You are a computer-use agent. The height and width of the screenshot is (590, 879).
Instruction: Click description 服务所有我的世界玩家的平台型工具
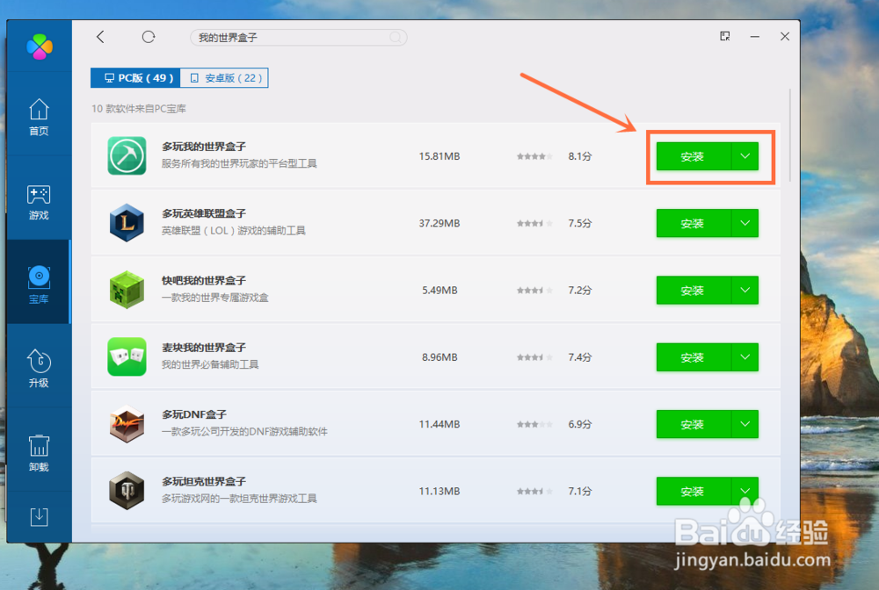click(239, 163)
